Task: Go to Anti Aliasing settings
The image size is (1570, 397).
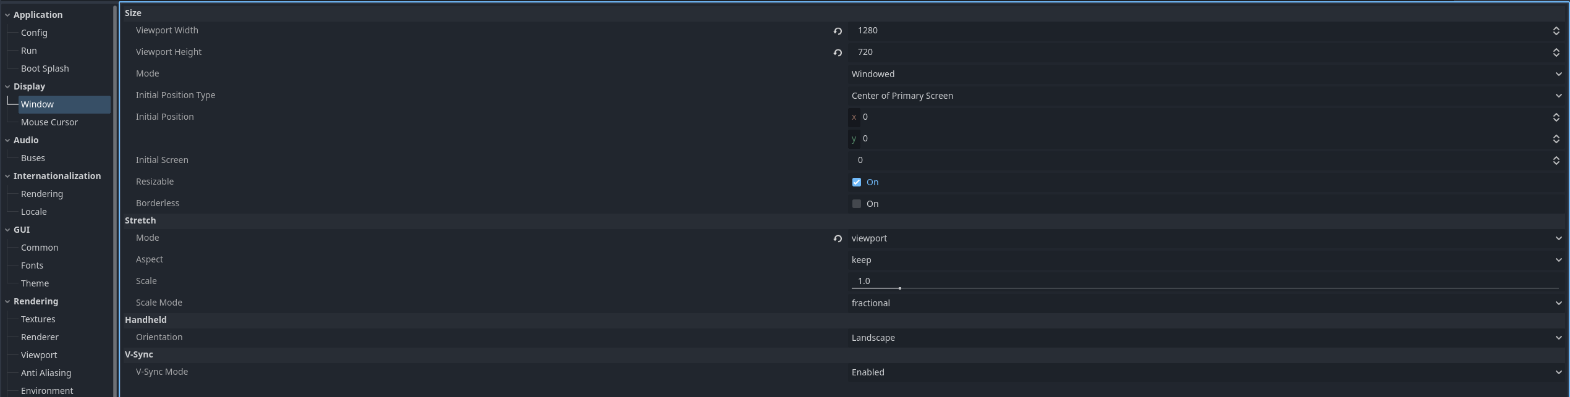Action: tap(46, 373)
